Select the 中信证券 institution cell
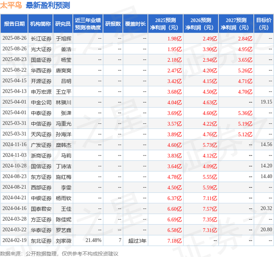Screen dimensions: 274x257 [41, 124]
